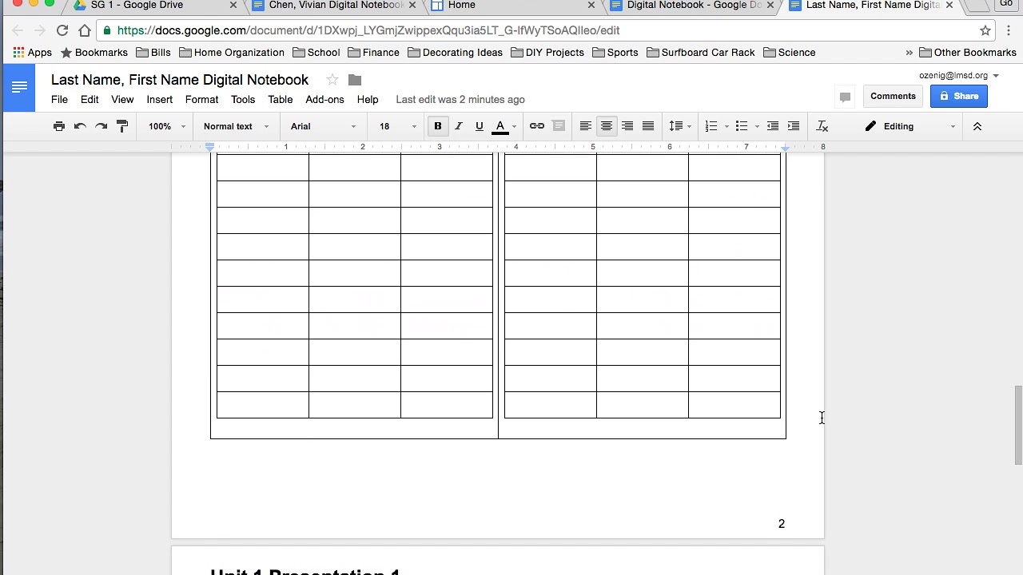
Task: Switch to Digital Notebook - Google Docs tab
Action: click(692, 6)
